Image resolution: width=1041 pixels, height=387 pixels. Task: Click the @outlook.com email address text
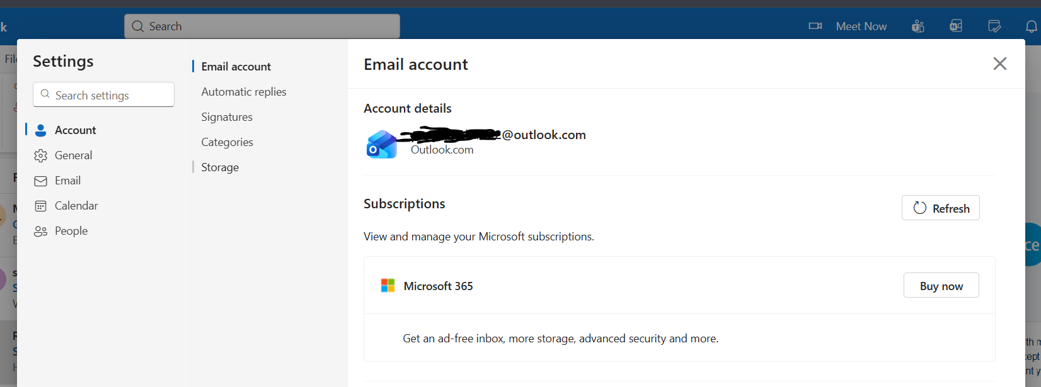click(544, 135)
